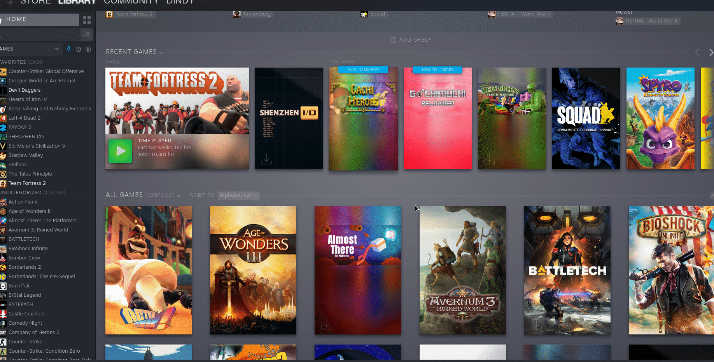Collapse the UNCATEGORIZED category
714x362 pixels.
click(x=32, y=193)
